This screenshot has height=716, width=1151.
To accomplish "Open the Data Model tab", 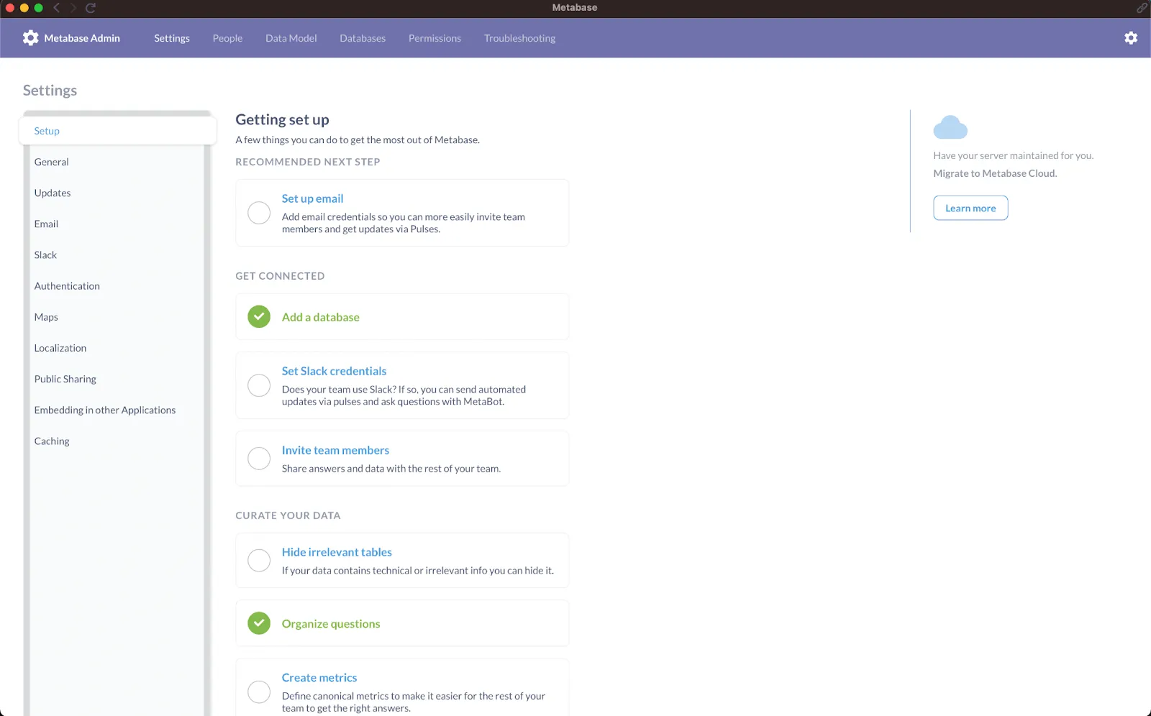I will point(291,38).
